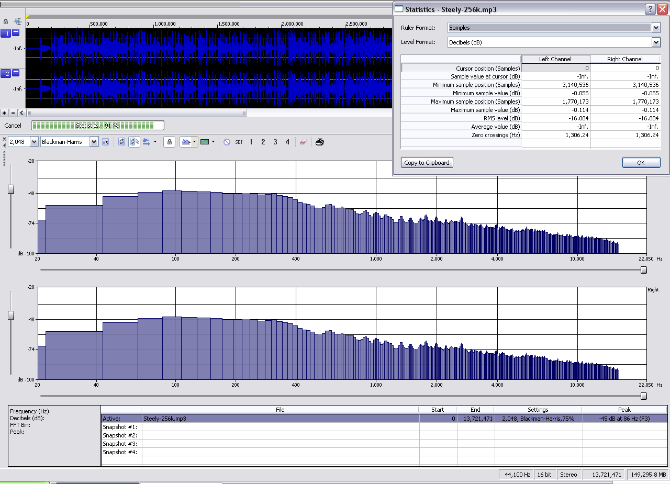Click the 16 bit status bar field
The width and height of the screenshot is (670, 484).
pyautogui.click(x=544, y=475)
